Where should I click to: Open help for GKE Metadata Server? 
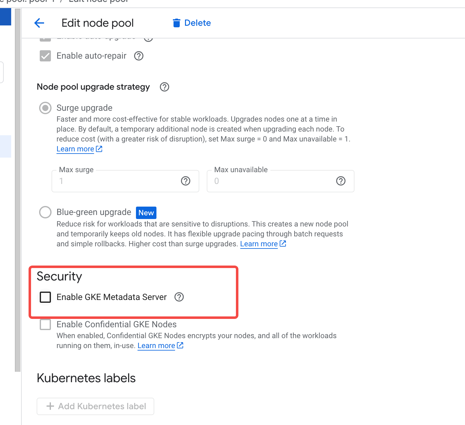[x=179, y=297]
